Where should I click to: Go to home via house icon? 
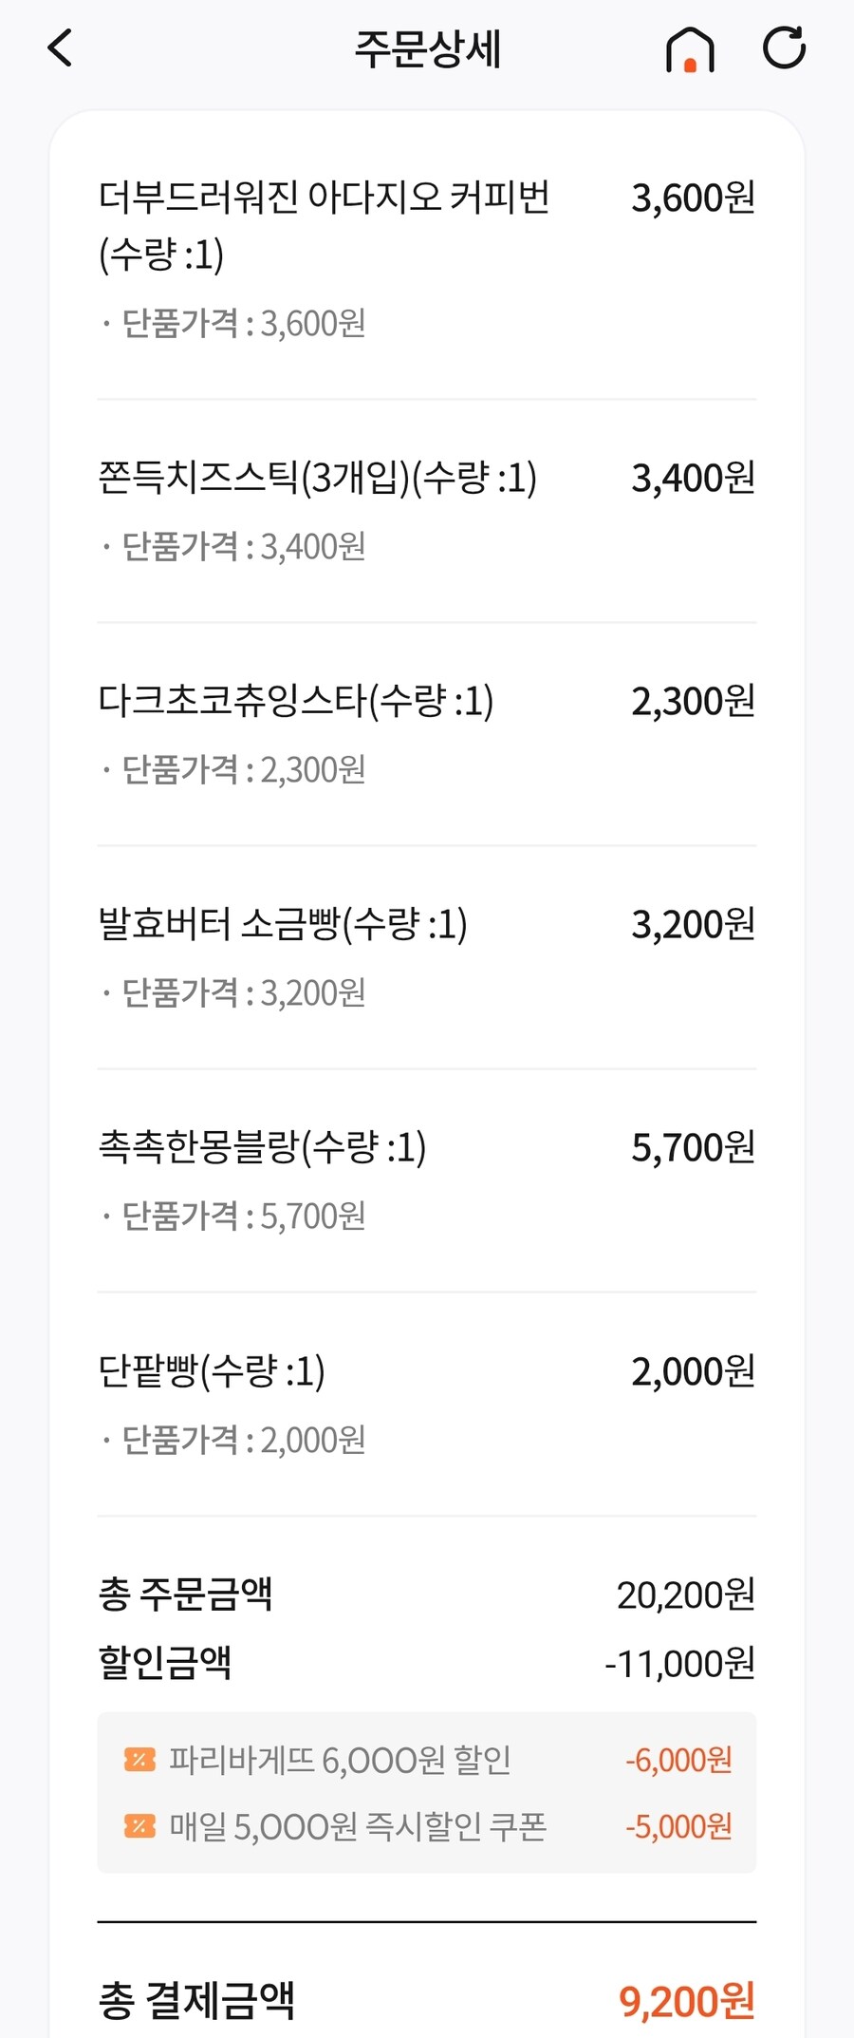[x=690, y=49]
